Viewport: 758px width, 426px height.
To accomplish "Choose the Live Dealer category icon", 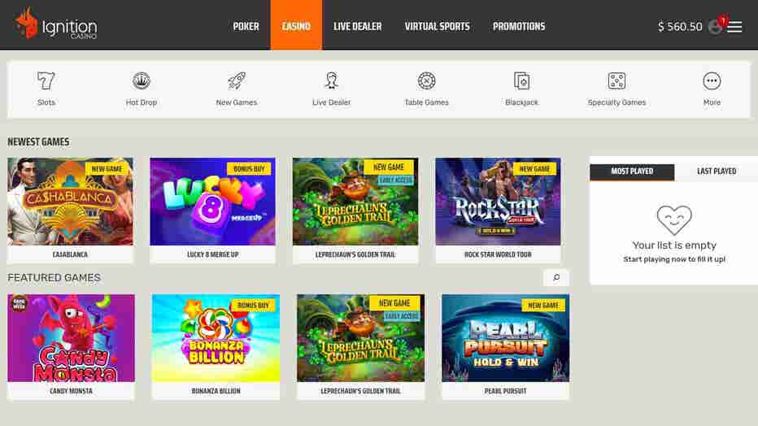I will [331, 80].
